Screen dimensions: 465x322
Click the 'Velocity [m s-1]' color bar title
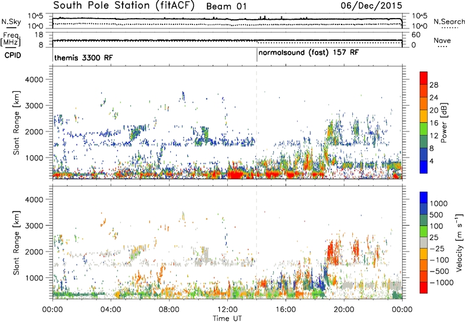[x=459, y=242]
